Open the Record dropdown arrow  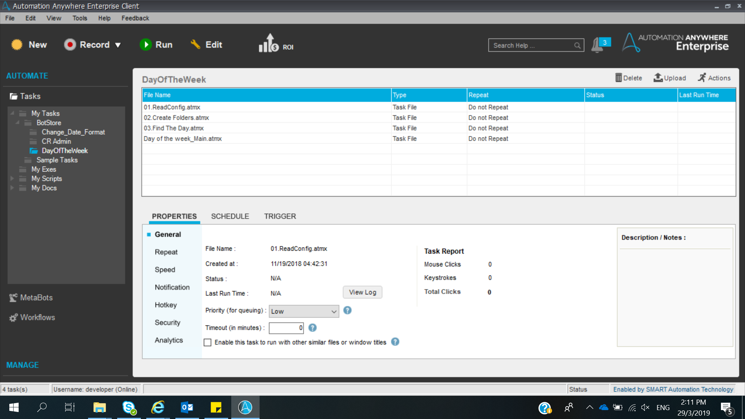[118, 45]
